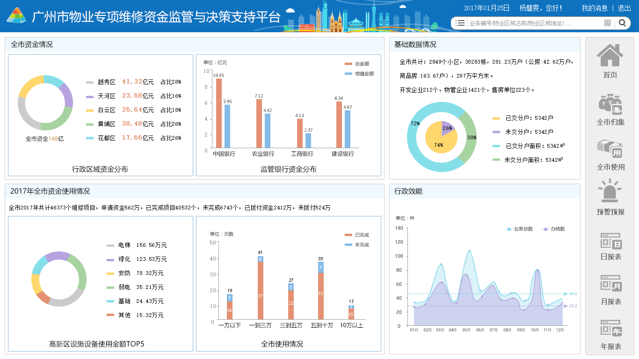Image resolution: width=639 pixels, height=359 pixels.
Task: Click 弱电 35.21万元 legend row
Action: 135,287
